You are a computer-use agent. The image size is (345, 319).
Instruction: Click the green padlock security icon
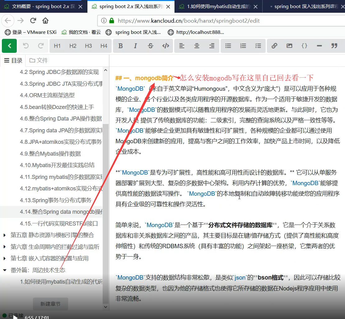click(112, 21)
